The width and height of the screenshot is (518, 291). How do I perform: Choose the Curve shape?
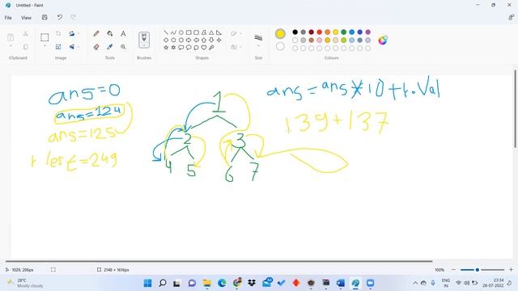[x=173, y=32]
